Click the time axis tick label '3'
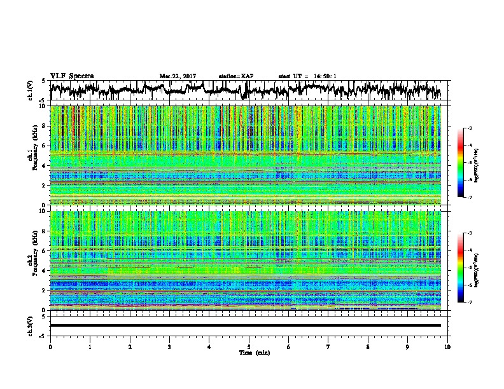 (169, 347)
